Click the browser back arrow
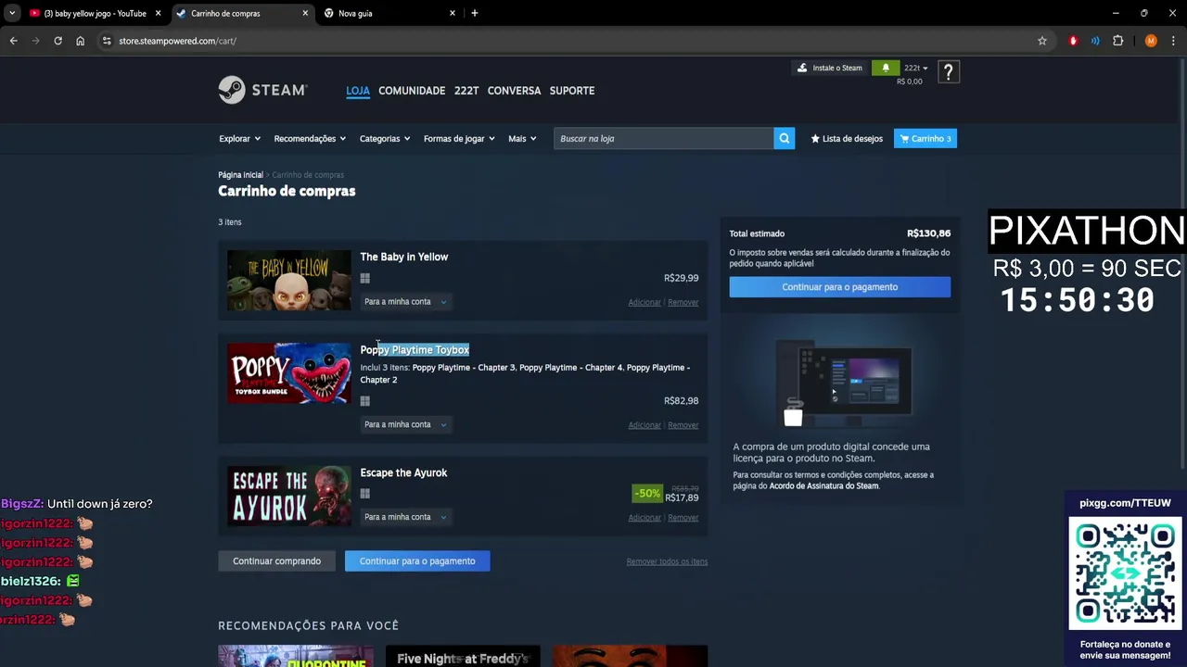This screenshot has height=667, width=1187. pyautogui.click(x=13, y=41)
